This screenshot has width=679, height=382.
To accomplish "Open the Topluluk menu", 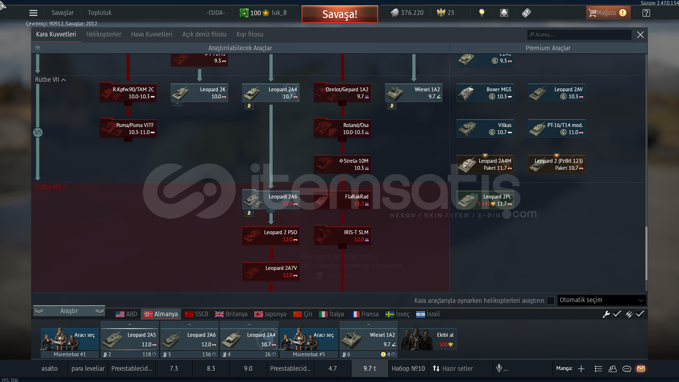I will 100,13.
